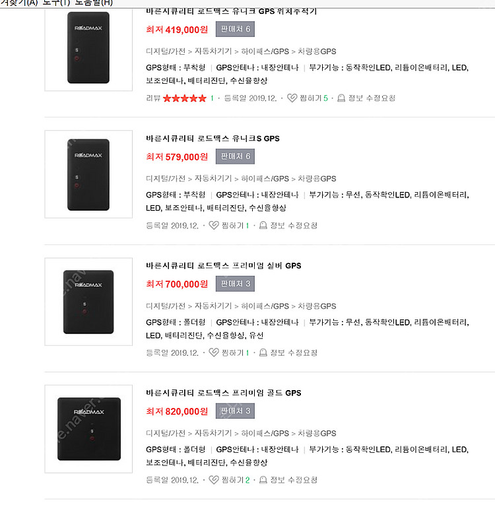The image size is (495, 505).
Task: Show the 판매처 3 sellers for the 700,000원 item
Action: pyautogui.click(x=235, y=284)
